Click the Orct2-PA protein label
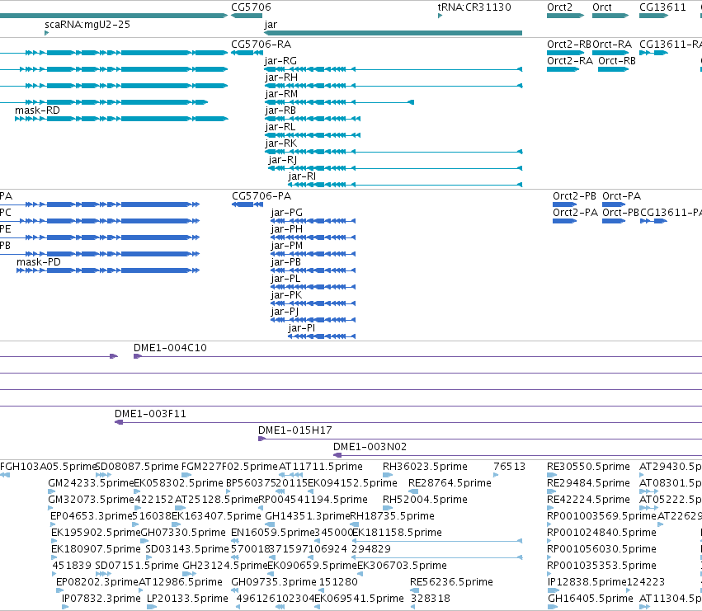702x611 pixels. pyautogui.click(x=575, y=213)
